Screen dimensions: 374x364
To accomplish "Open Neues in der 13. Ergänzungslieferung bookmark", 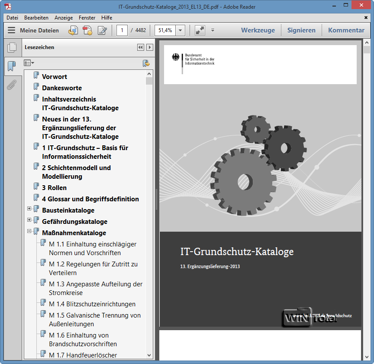I will (x=80, y=128).
